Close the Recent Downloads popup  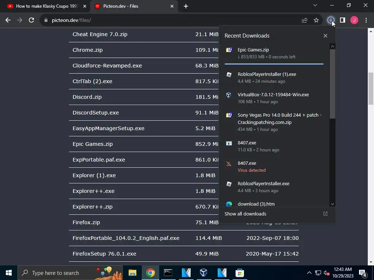(x=325, y=36)
